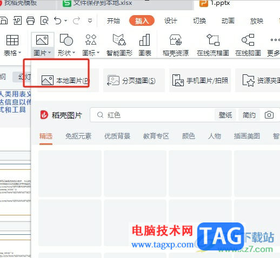280x258 pixels.
Task: Switch to 1.pptx document tab
Action: click(x=237, y=4)
